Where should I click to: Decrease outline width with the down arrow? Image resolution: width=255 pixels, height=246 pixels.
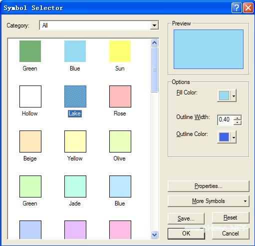[238, 122]
